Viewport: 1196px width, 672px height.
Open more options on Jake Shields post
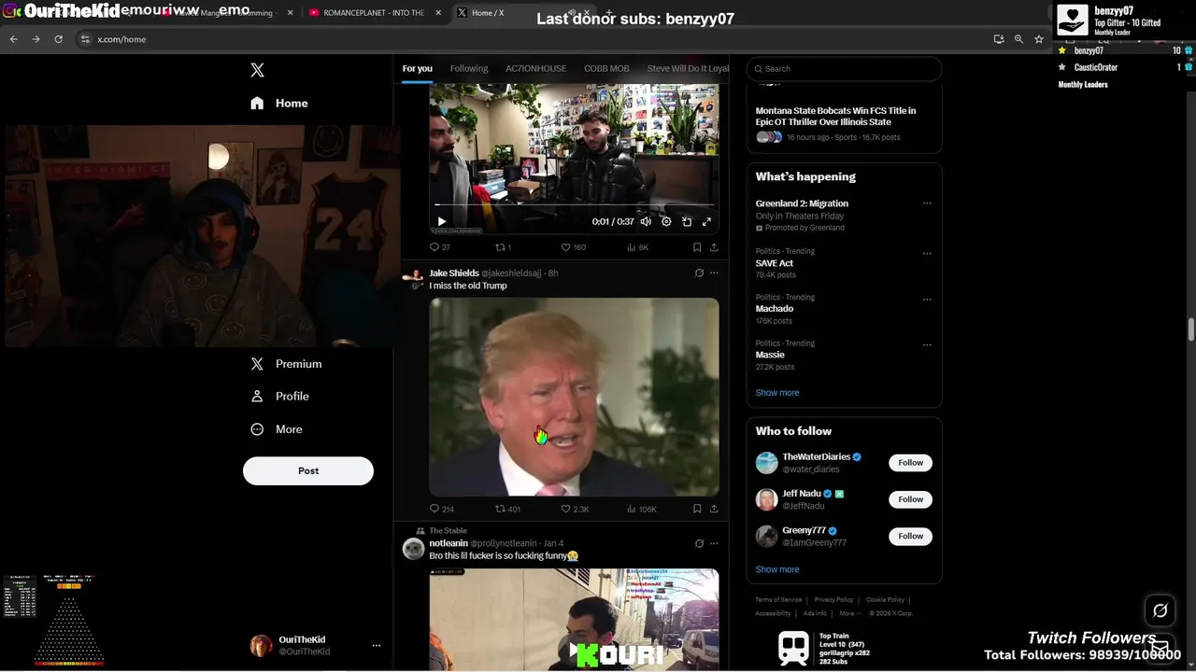tap(714, 273)
